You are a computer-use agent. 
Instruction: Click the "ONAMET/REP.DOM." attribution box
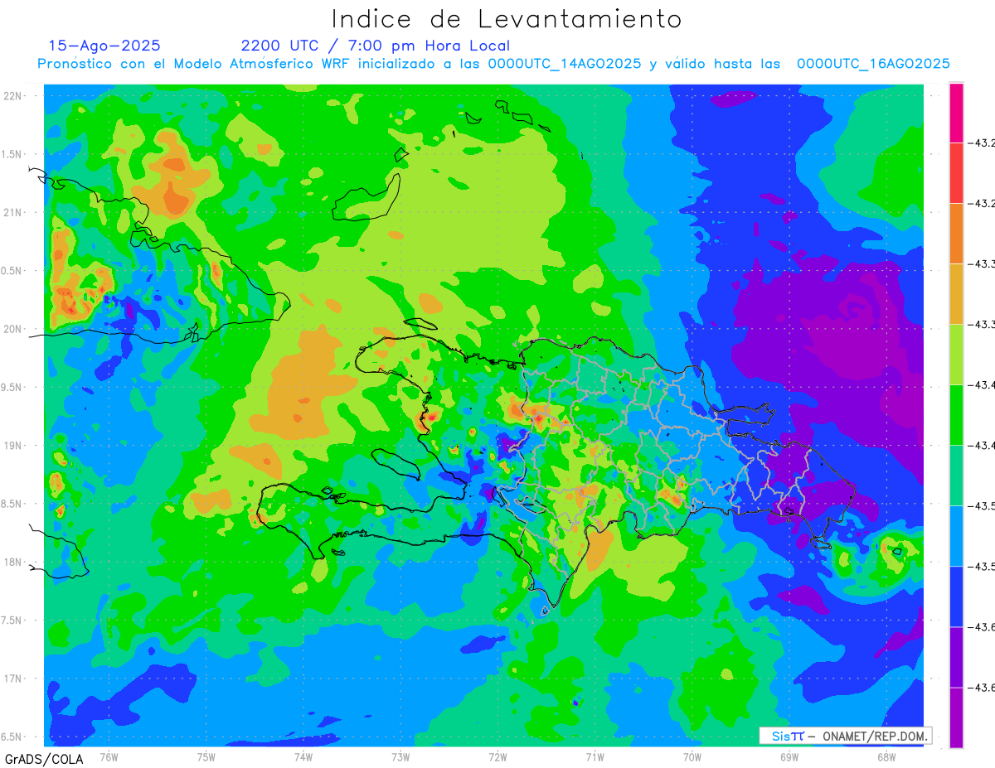tap(845, 736)
